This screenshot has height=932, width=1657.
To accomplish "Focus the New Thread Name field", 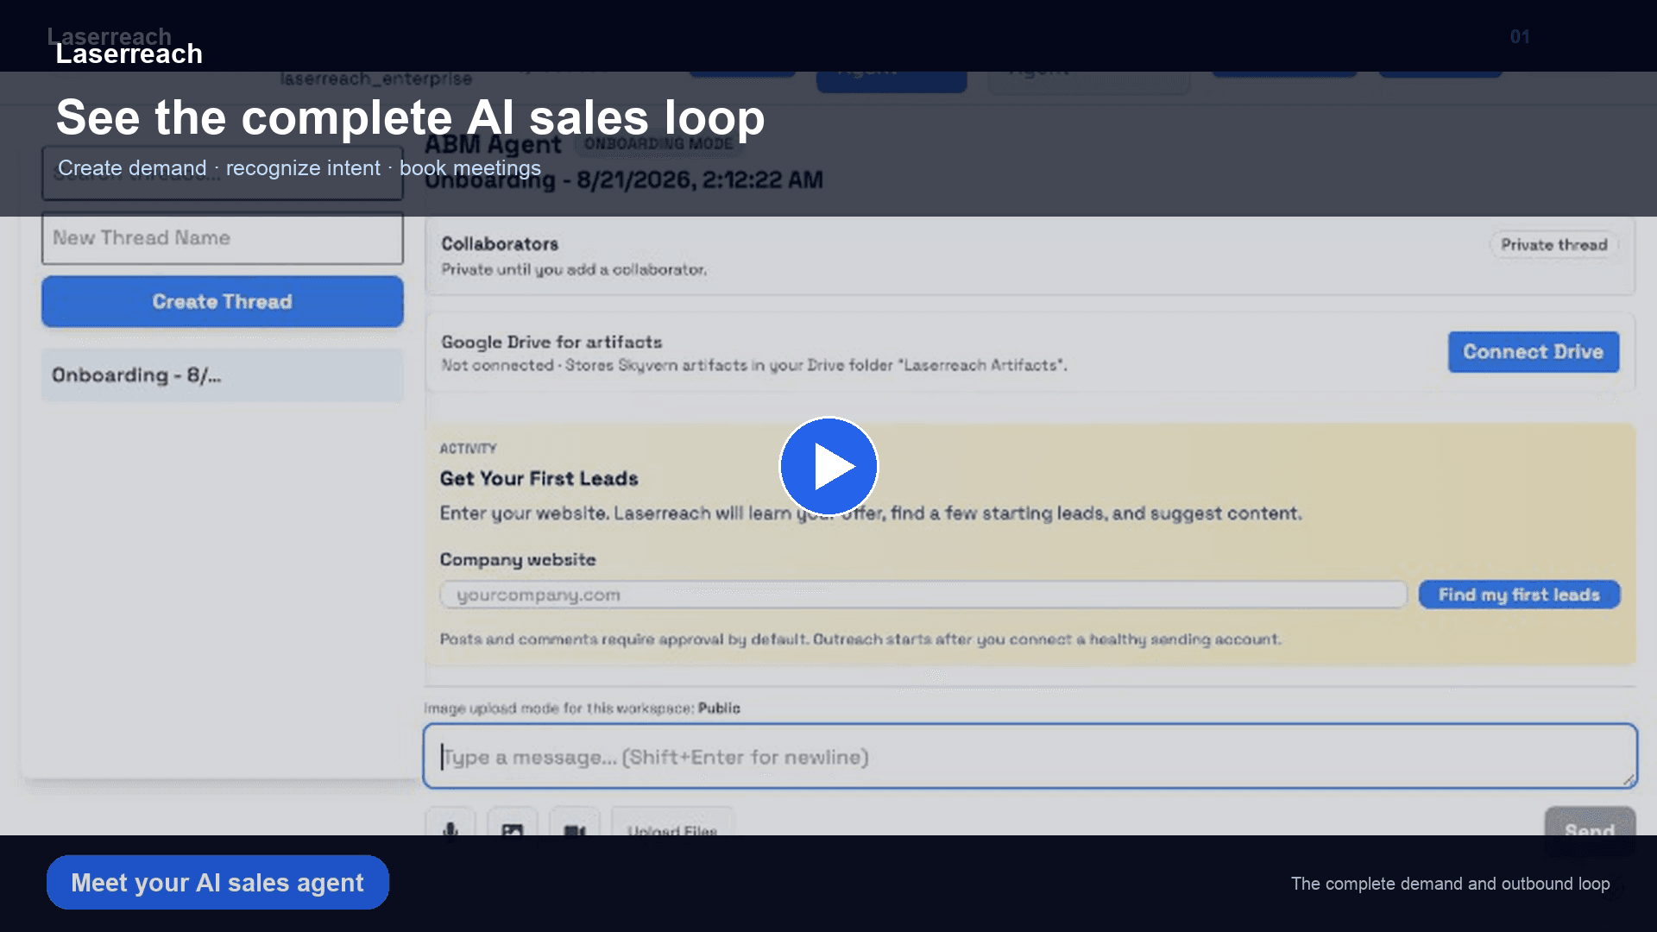I will (x=223, y=238).
